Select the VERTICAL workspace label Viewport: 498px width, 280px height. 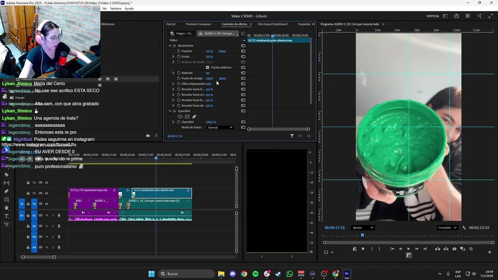point(433,16)
